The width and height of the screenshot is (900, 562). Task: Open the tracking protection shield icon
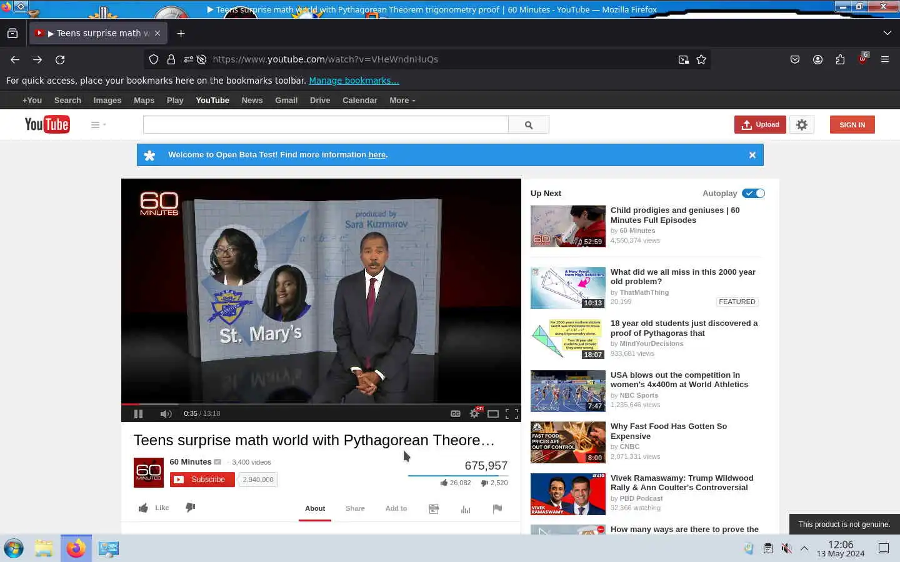pyautogui.click(x=154, y=59)
